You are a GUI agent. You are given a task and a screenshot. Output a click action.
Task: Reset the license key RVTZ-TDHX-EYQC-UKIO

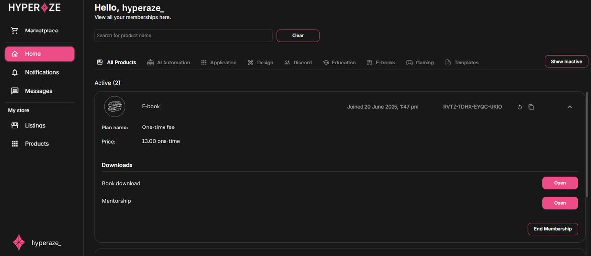(x=520, y=107)
